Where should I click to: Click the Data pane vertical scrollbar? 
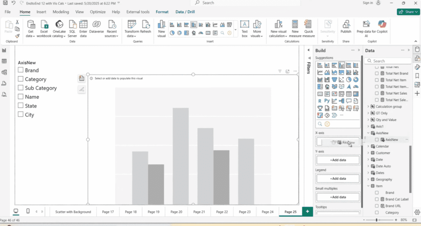pyautogui.click(x=410, y=169)
